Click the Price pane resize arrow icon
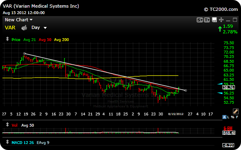Image resolution: width=241 pixels, height=150 pixels. [x=7, y=39]
